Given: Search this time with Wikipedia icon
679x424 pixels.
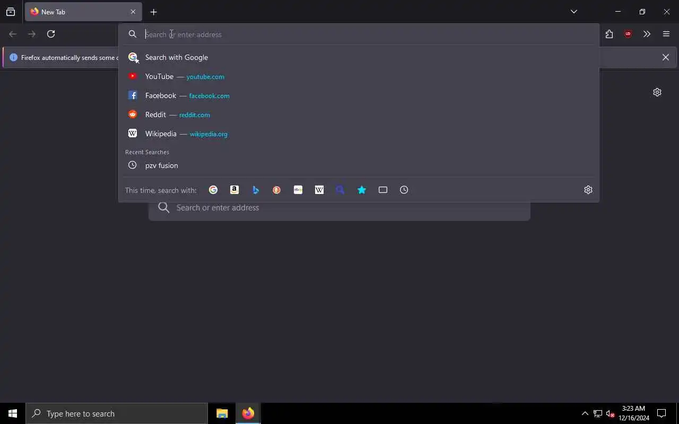Looking at the screenshot, I should pos(319,190).
